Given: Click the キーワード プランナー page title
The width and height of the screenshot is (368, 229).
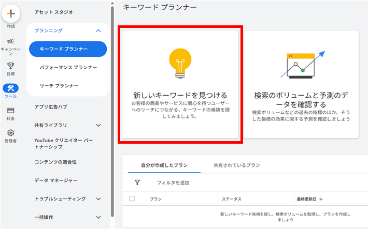Looking at the screenshot, I should point(160,7).
